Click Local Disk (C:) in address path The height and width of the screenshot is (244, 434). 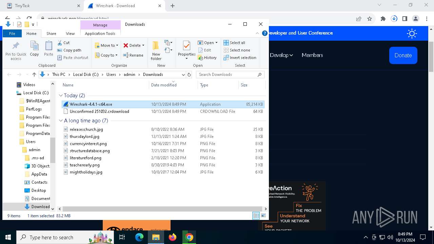point(86,75)
